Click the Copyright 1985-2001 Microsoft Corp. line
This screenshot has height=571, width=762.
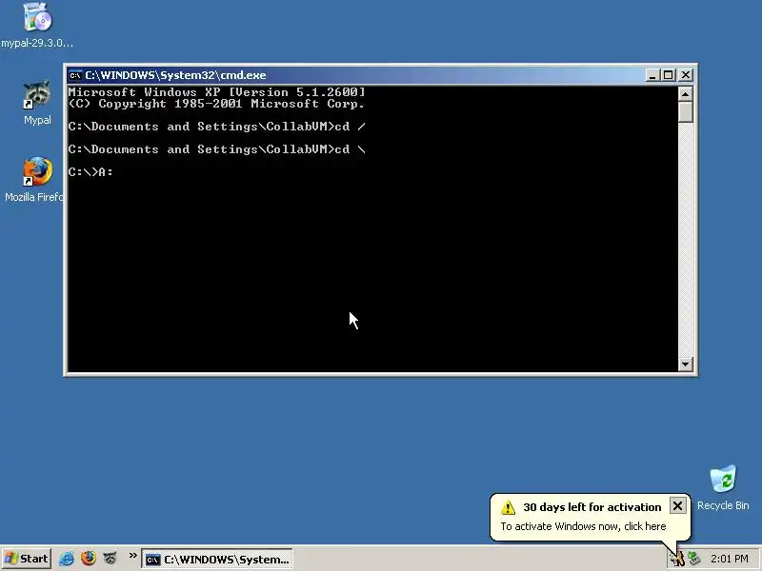point(216,104)
